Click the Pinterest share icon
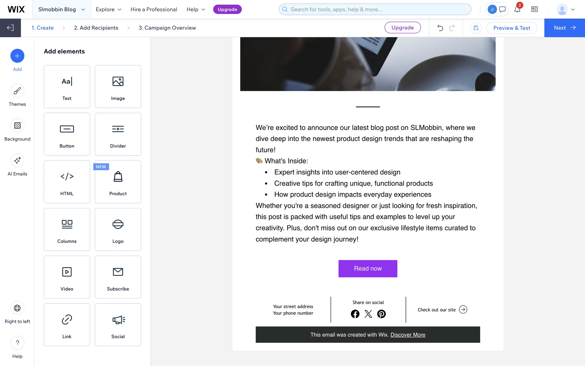Viewport: 585px width, 366px height. [x=381, y=314]
